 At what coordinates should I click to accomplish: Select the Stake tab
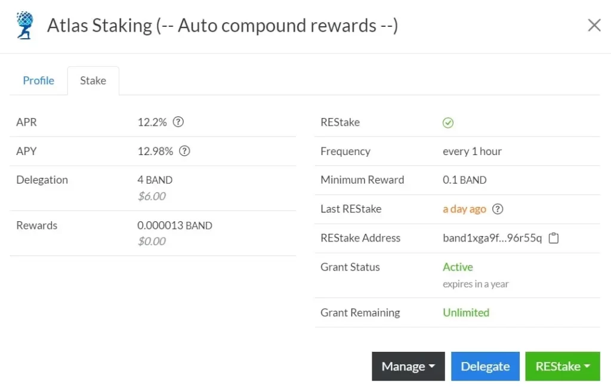click(x=93, y=81)
